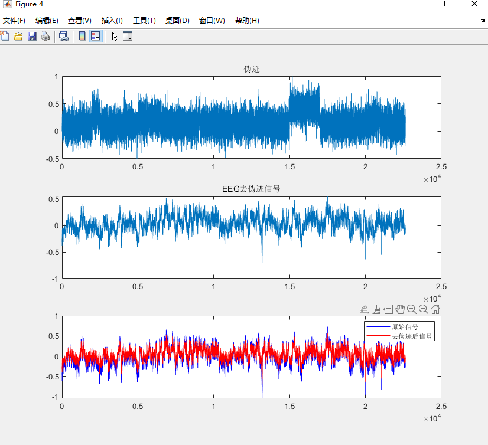488x445 pixels.
Task: Restore the original axes view
Action: [x=435, y=309]
